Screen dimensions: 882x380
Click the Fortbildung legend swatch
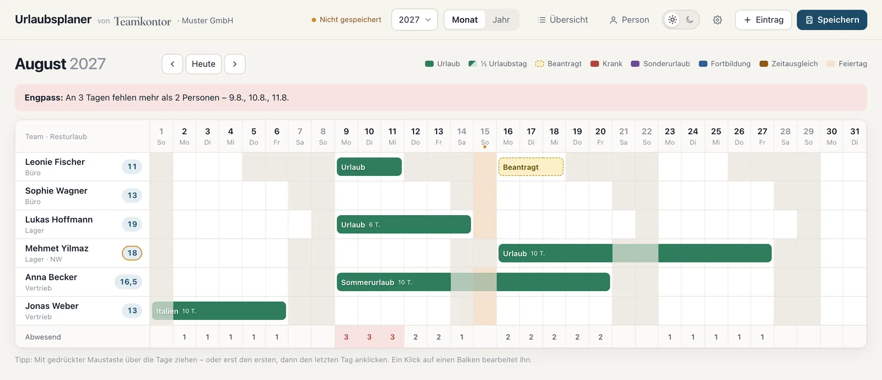(x=703, y=64)
